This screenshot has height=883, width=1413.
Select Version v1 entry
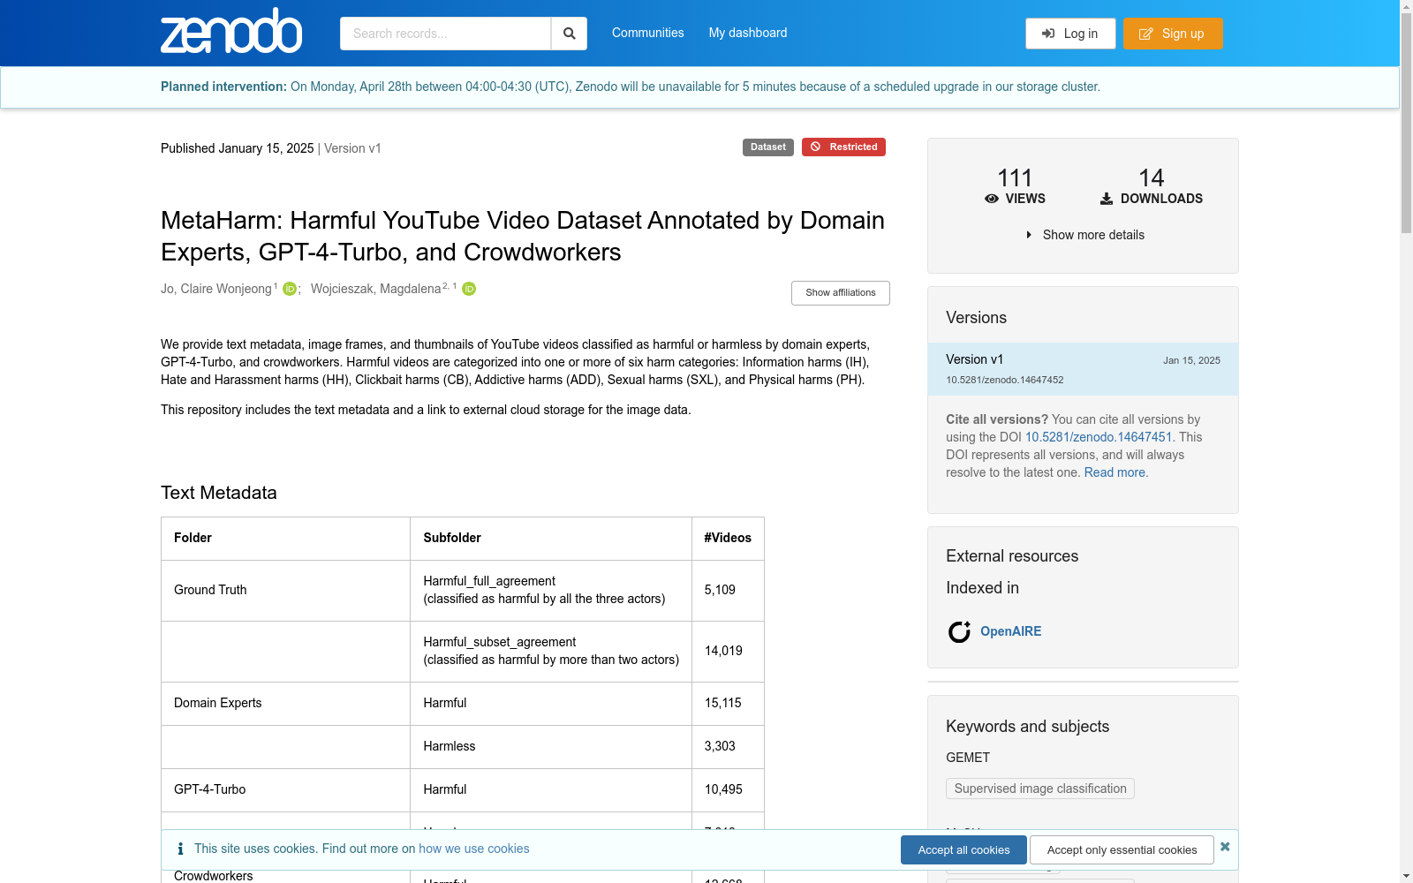click(x=1083, y=369)
